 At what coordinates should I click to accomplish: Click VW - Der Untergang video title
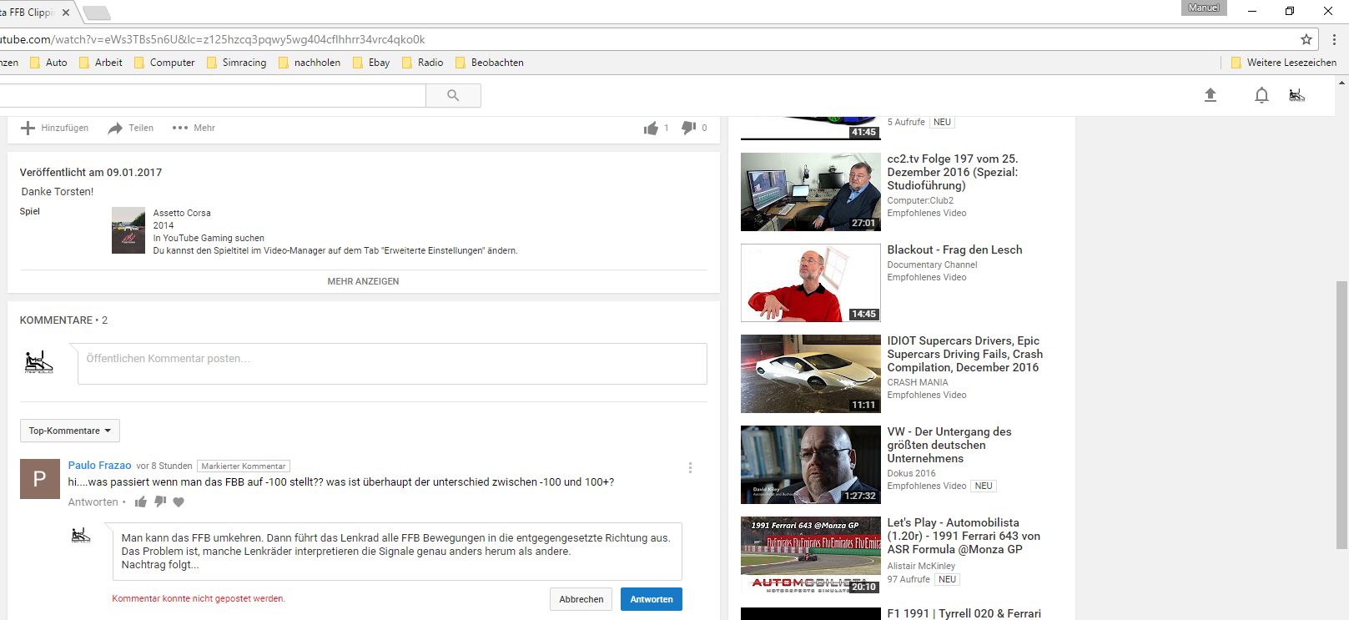949,445
